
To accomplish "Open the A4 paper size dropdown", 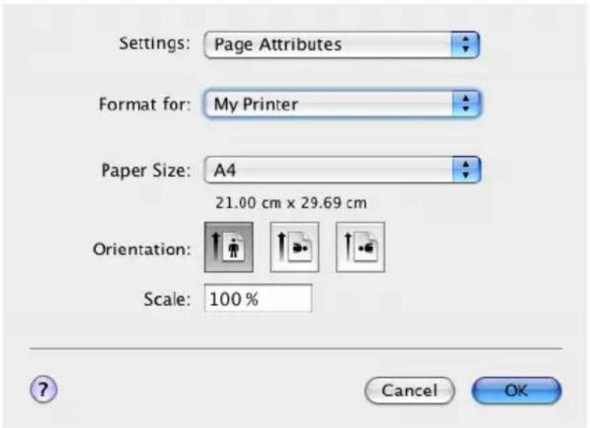I will tap(342, 170).
